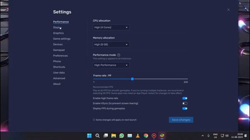Click the Performance mode help icon

(x=119, y=55)
